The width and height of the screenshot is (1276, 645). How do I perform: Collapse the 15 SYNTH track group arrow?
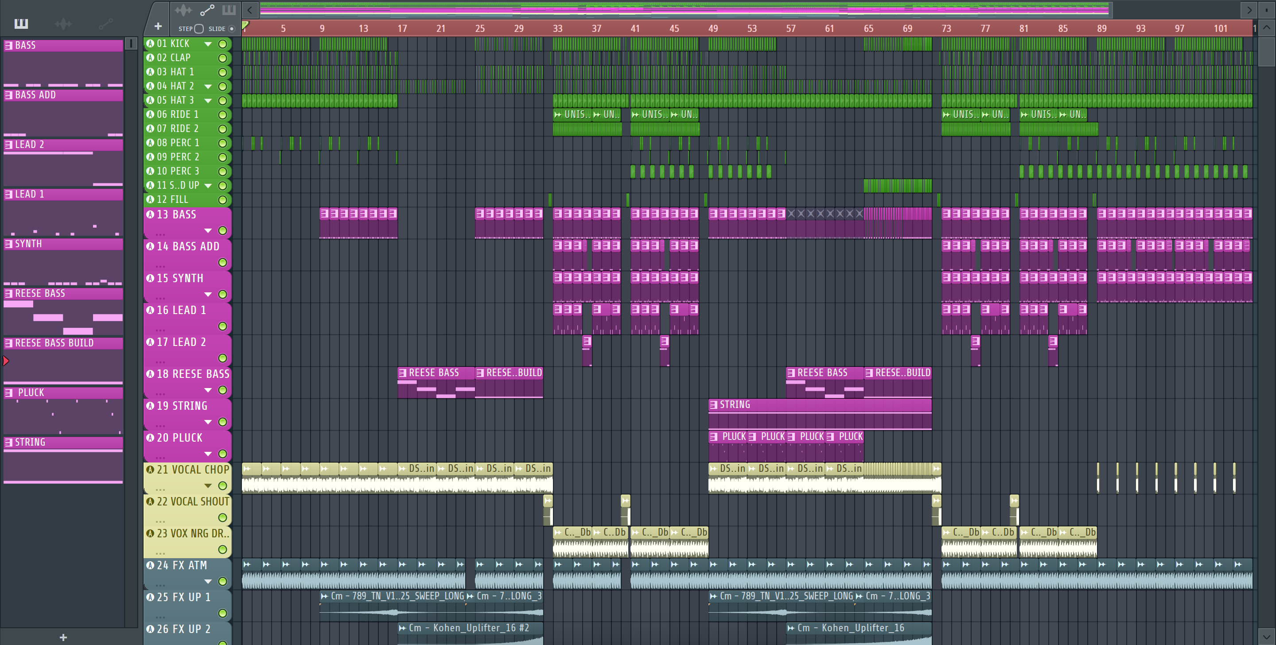coord(208,295)
